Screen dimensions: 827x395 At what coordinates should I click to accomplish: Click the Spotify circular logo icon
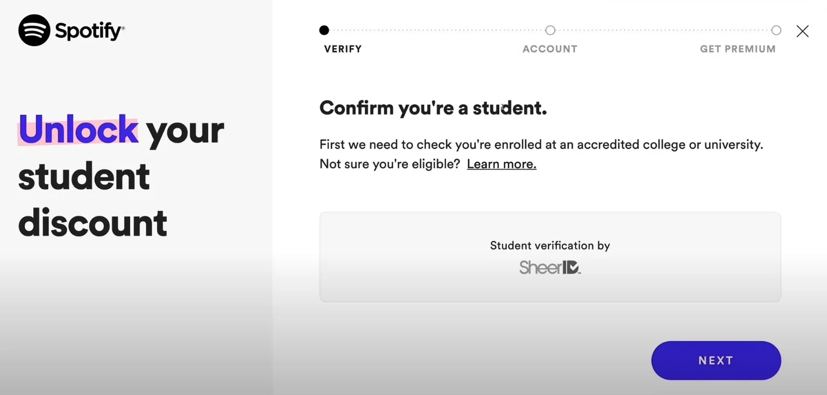34,30
